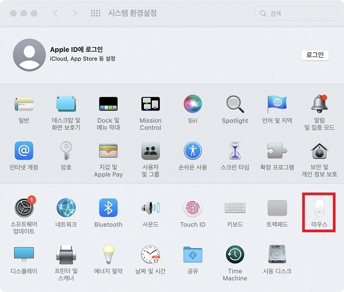Go forward with the right chevron

75,13
